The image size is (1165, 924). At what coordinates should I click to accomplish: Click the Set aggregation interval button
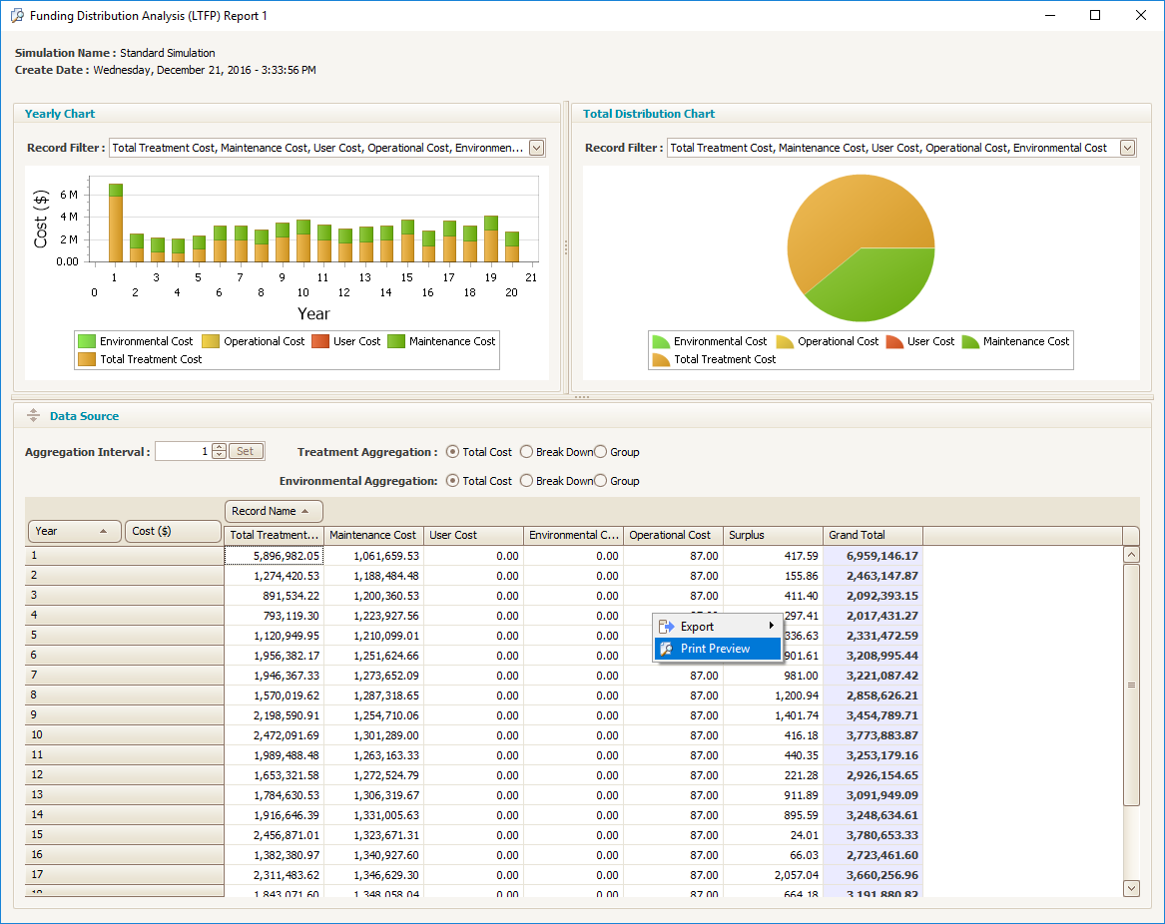247,451
